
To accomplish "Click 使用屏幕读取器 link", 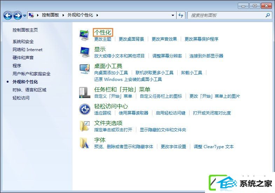I will point(133,113).
